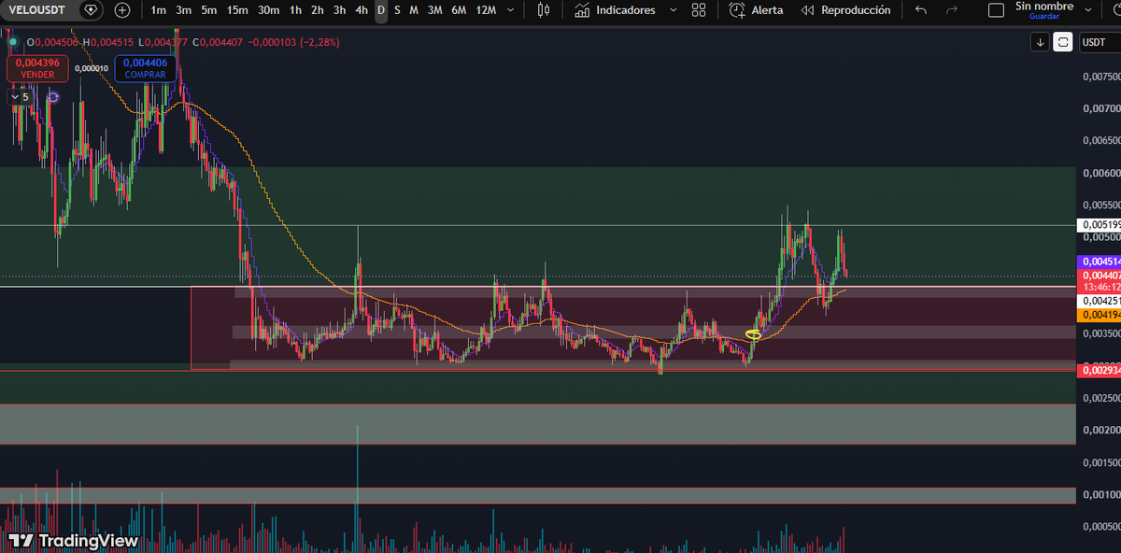Screen dimensions: 1121x553
Task: Choose the 30m timeframe
Action: 268,10
